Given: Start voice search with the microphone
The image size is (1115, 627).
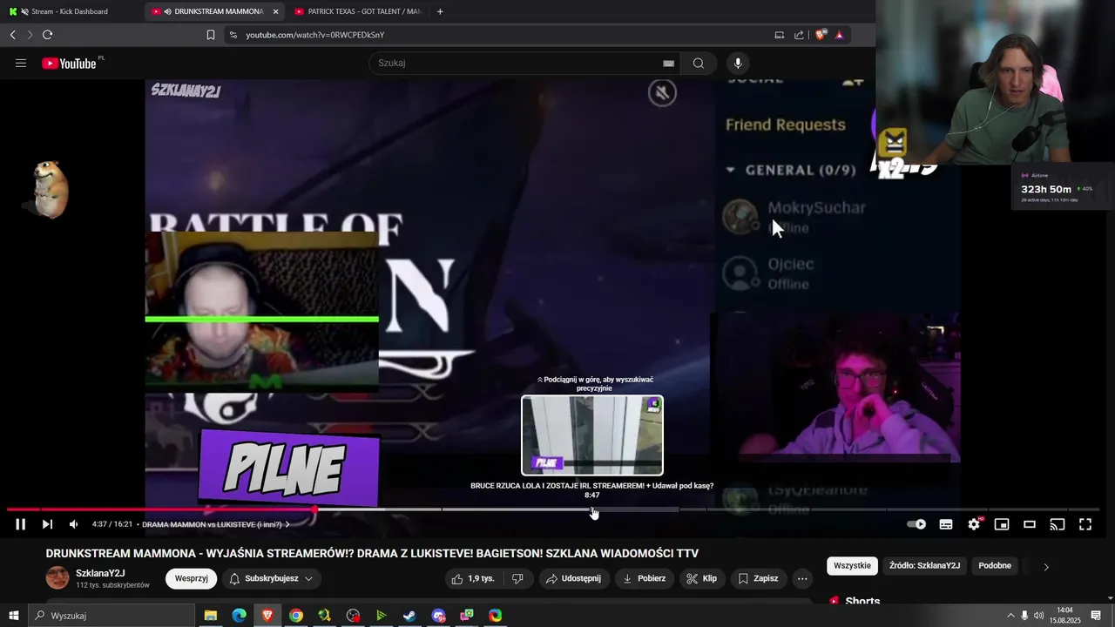Looking at the screenshot, I should pos(738,63).
